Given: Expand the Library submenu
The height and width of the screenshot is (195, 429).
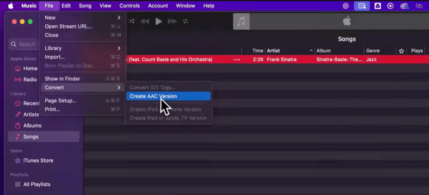Looking at the screenshot, I should [83, 48].
